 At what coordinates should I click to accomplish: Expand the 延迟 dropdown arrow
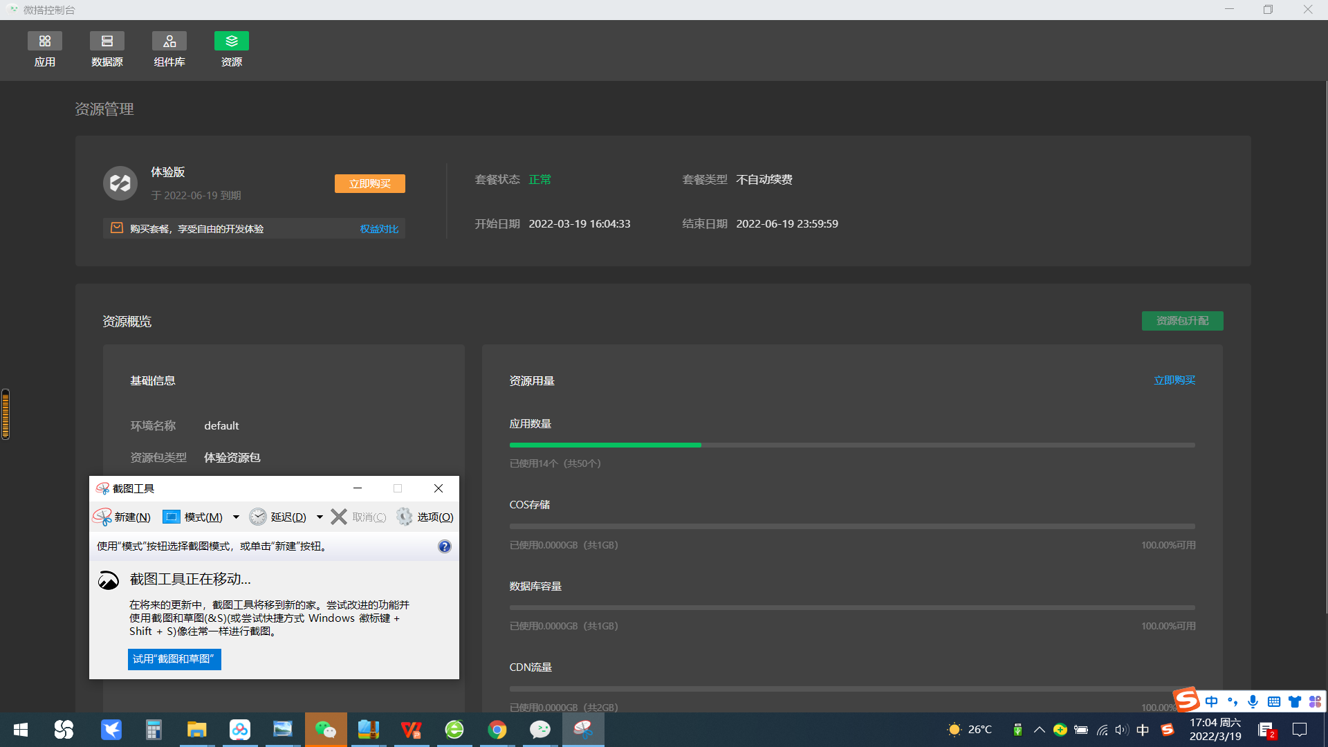[x=320, y=517]
